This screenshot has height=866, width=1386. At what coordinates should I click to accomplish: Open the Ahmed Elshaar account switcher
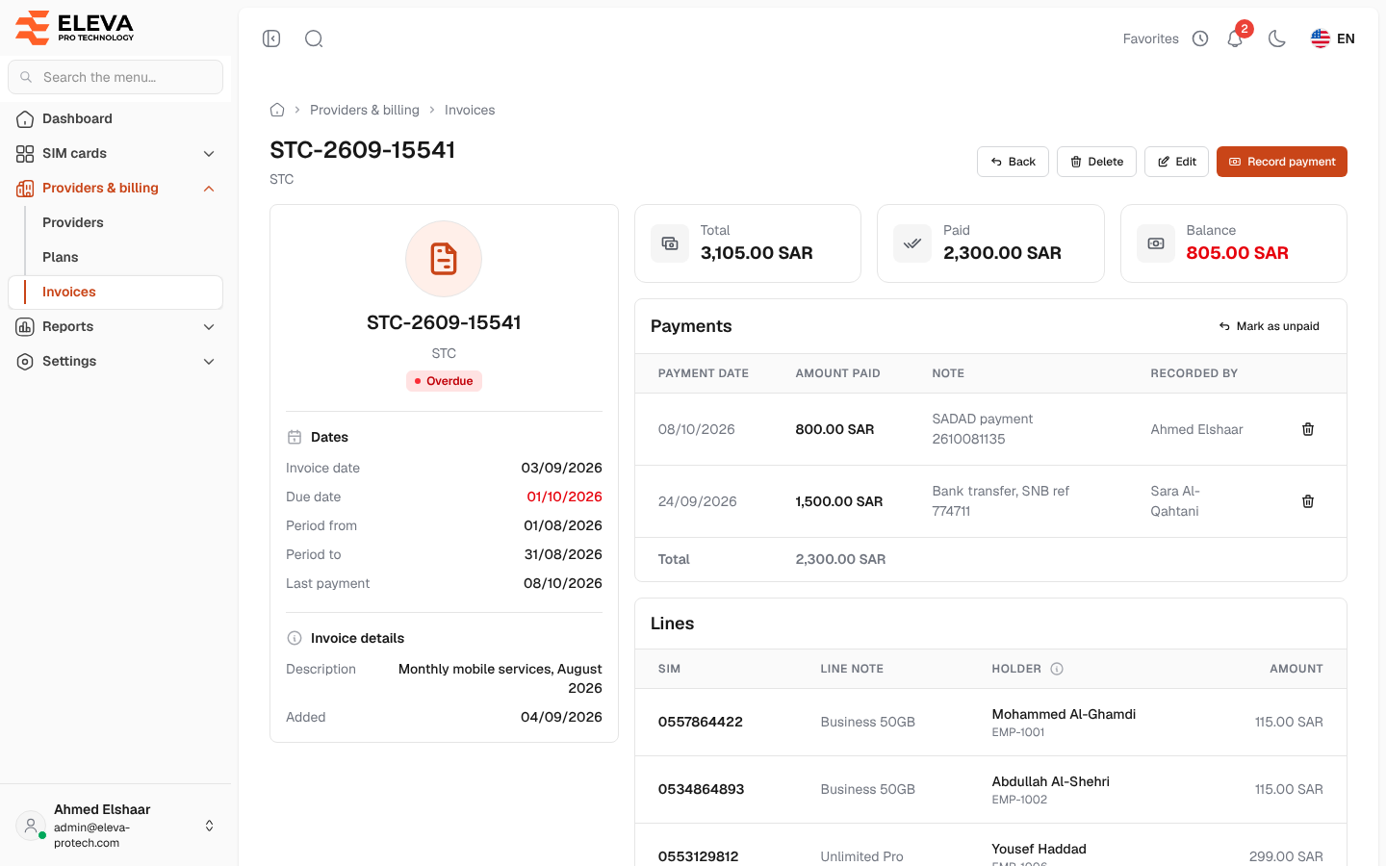115,826
